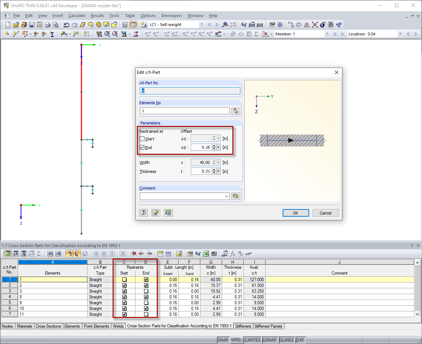Click the help question mark icon in the dialog

pyautogui.click(x=143, y=213)
